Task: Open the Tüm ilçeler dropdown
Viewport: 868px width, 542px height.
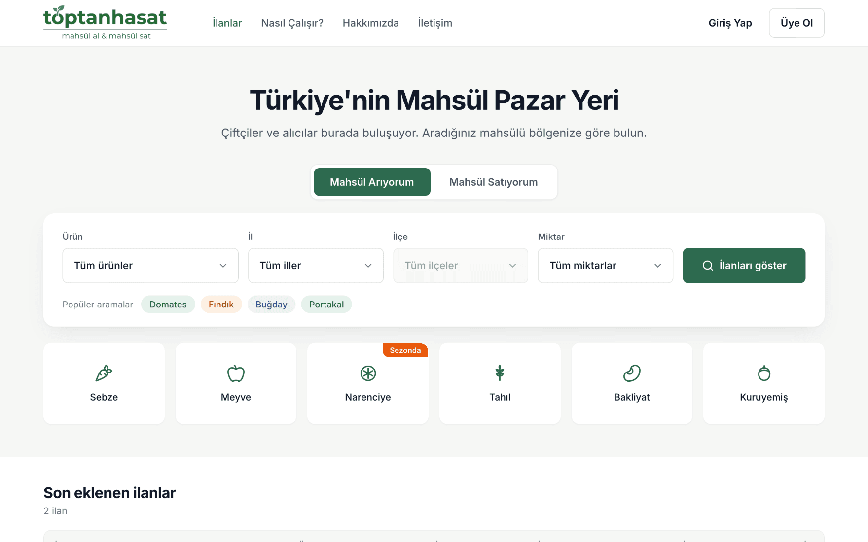Action: coord(461,266)
